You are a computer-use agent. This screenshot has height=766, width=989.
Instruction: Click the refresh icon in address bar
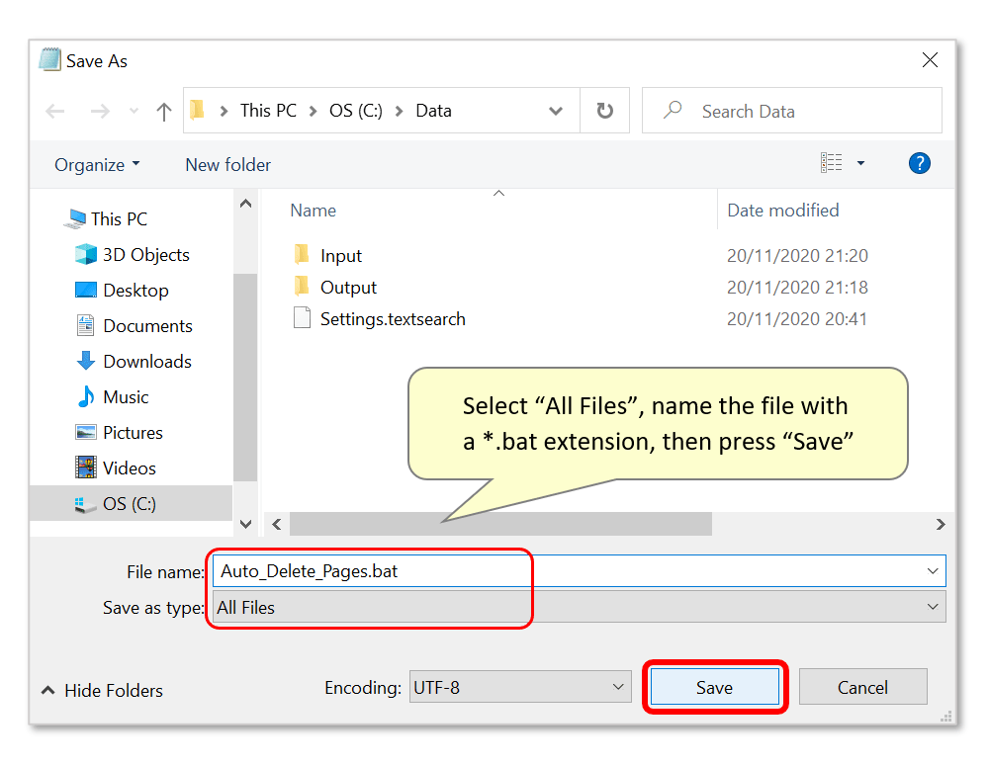point(604,111)
